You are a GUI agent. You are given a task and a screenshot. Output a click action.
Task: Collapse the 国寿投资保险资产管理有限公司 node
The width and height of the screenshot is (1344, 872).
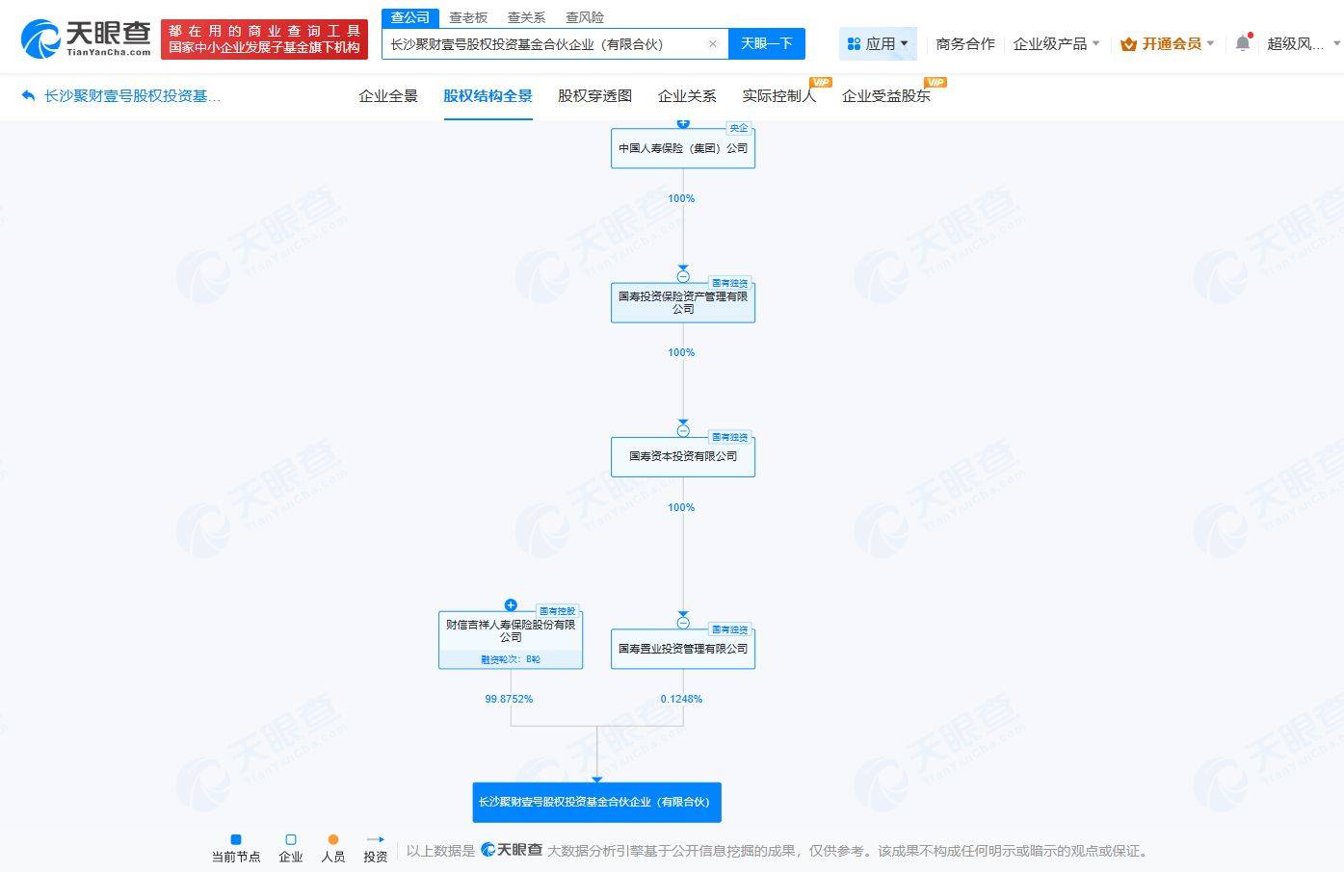coord(683,277)
